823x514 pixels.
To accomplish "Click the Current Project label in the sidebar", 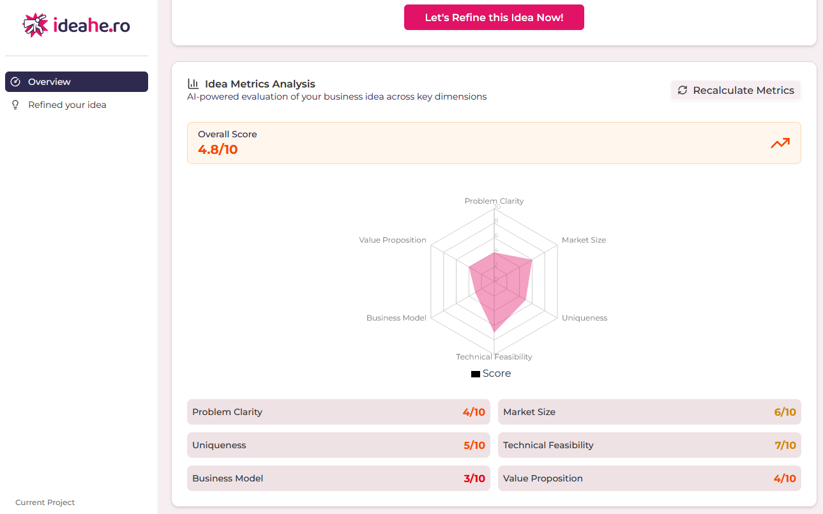I will click(45, 503).
